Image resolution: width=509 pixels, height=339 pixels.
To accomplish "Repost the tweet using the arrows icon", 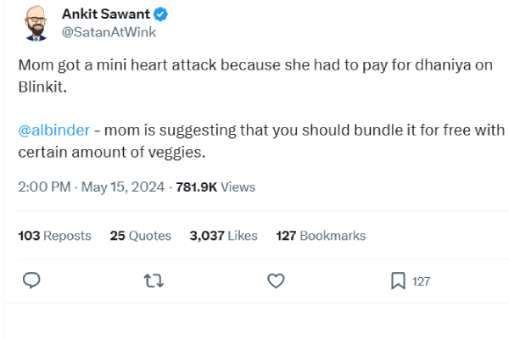I will [154, 281].
